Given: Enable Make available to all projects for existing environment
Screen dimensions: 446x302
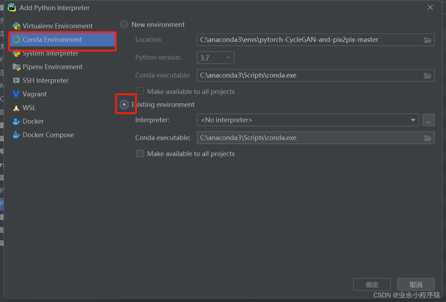Looking at the screenshot, I should point(140,154).
